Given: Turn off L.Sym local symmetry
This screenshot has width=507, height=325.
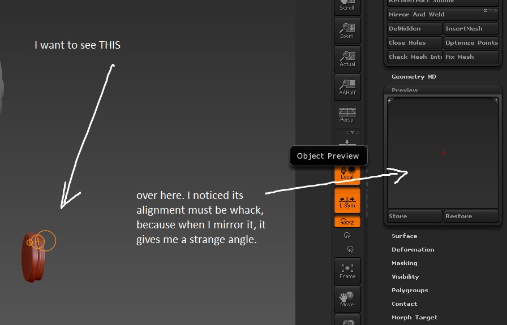Looking at the screenshot, I should click(x=347, y=201).
